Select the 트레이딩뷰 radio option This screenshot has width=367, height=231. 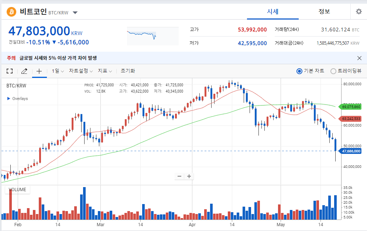[333, 71]
